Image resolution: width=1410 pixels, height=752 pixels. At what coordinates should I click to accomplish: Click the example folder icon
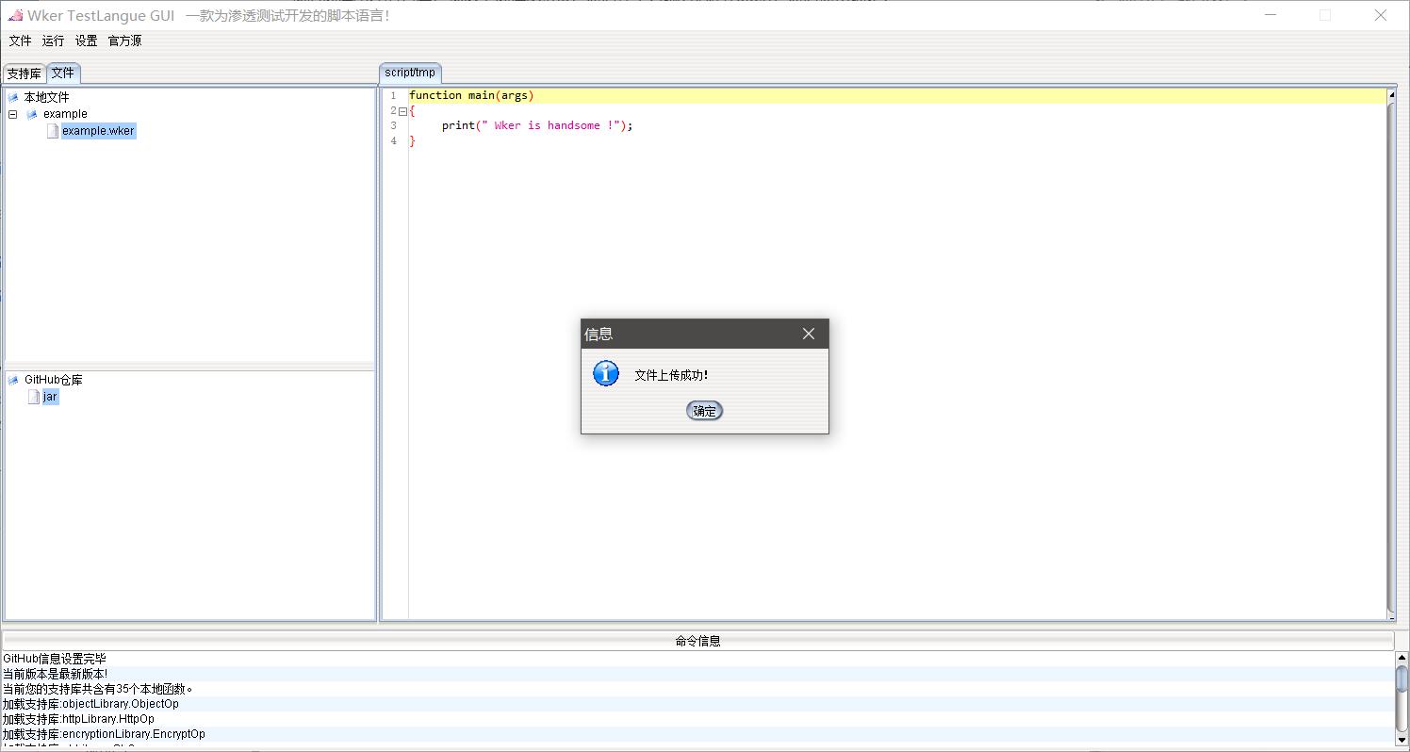tap(32, 114)
